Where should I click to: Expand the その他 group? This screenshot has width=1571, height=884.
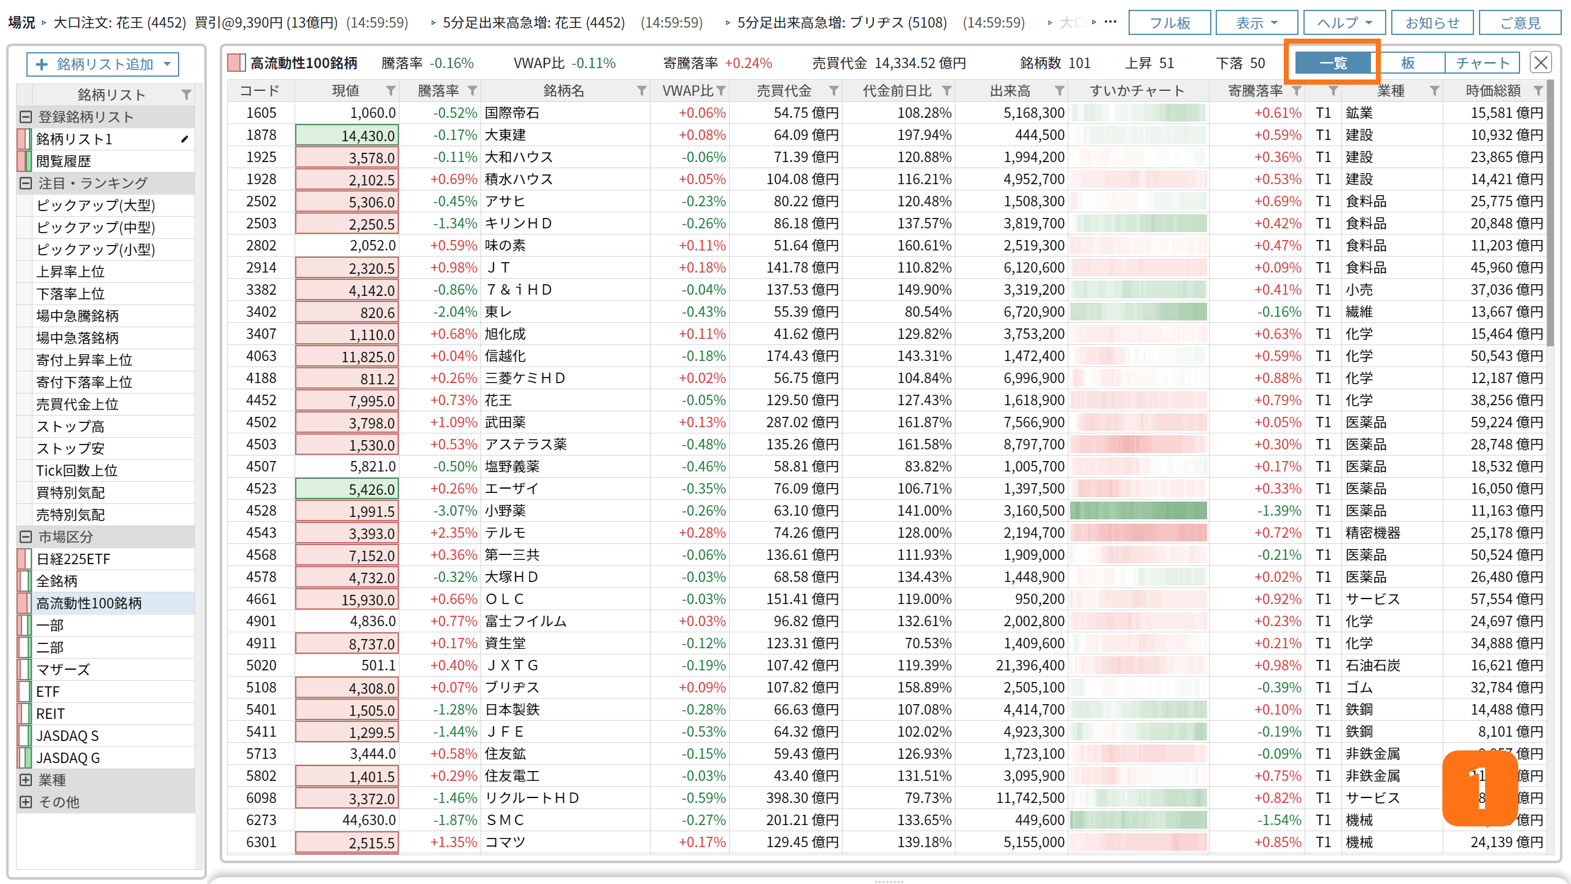tap(25, 802)
